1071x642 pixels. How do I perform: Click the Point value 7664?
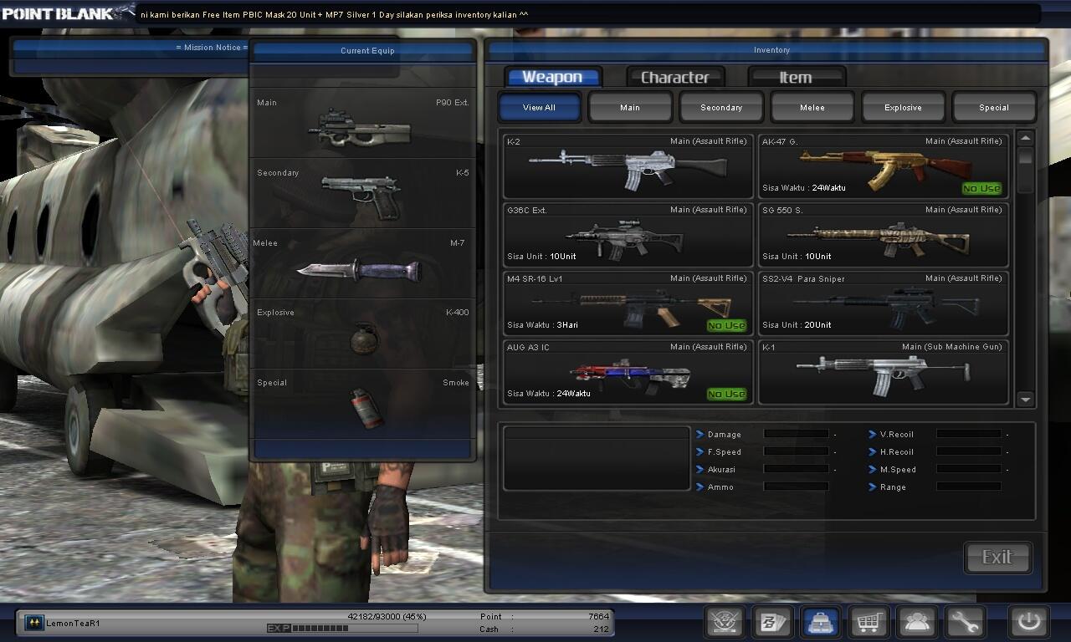599,616
